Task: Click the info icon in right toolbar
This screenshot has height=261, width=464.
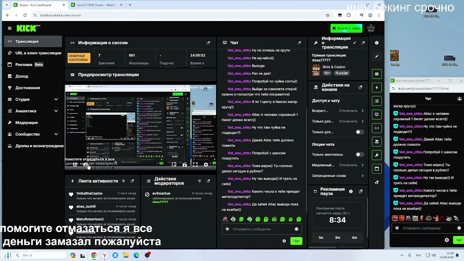Action: click(x=377, y=43)
